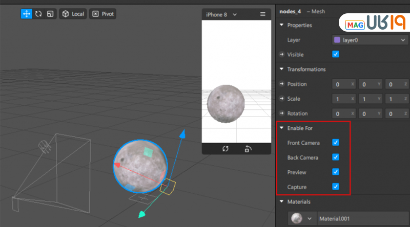The width and height of the screenshot is (410, 227).
Task: Click the Scale X input field
Action: [x=343, y=99]
